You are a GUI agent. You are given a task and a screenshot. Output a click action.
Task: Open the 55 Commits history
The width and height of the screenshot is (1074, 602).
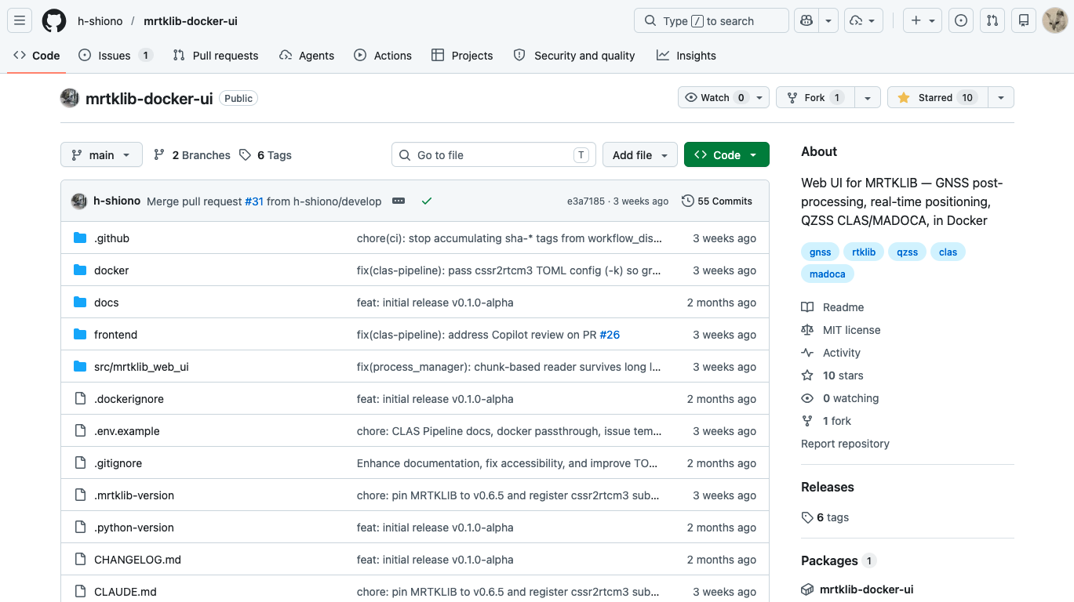click(717, 201)
